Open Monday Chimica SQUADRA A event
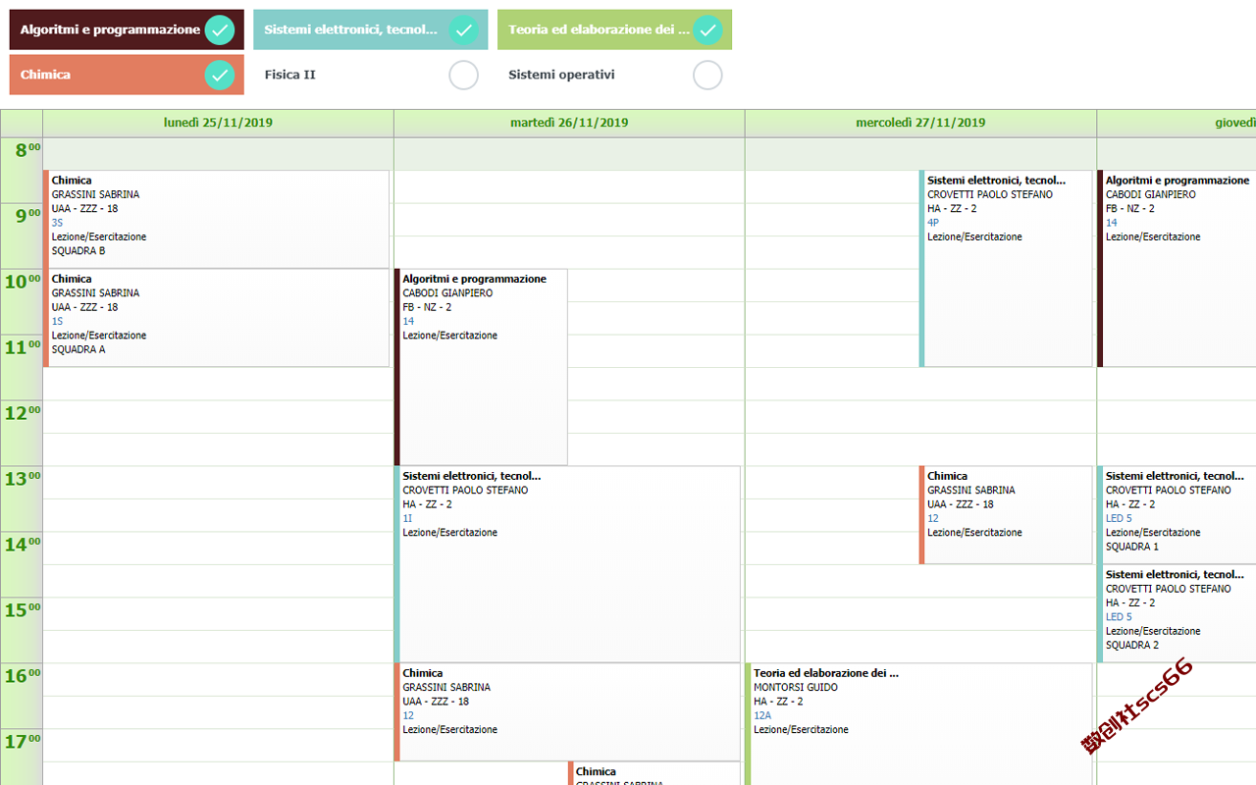The image size is (1256, 785). pyautogui.click(x=216, y=318)
